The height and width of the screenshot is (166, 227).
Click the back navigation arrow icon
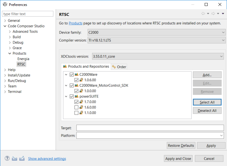pyautogui.click(x=203, y=14)
